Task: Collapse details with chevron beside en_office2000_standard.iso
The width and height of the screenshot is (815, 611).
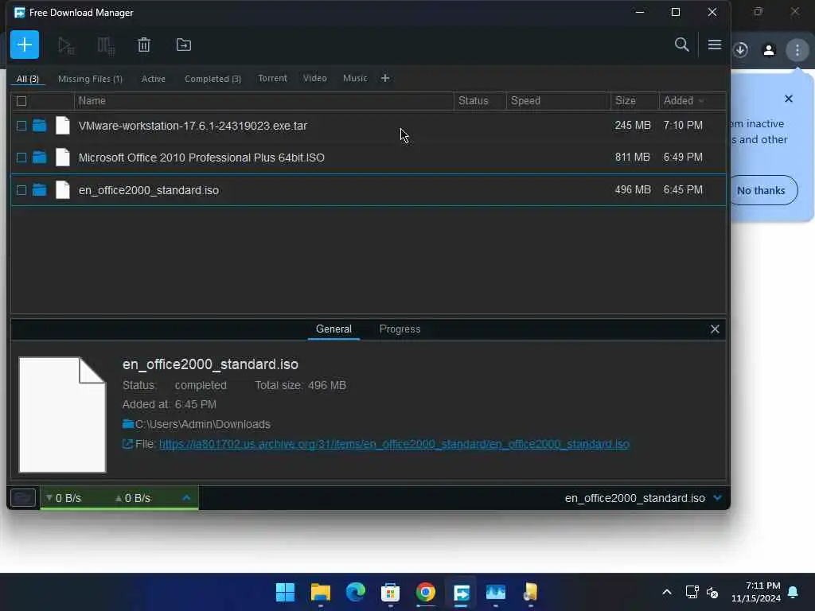Action: point(718,497)
